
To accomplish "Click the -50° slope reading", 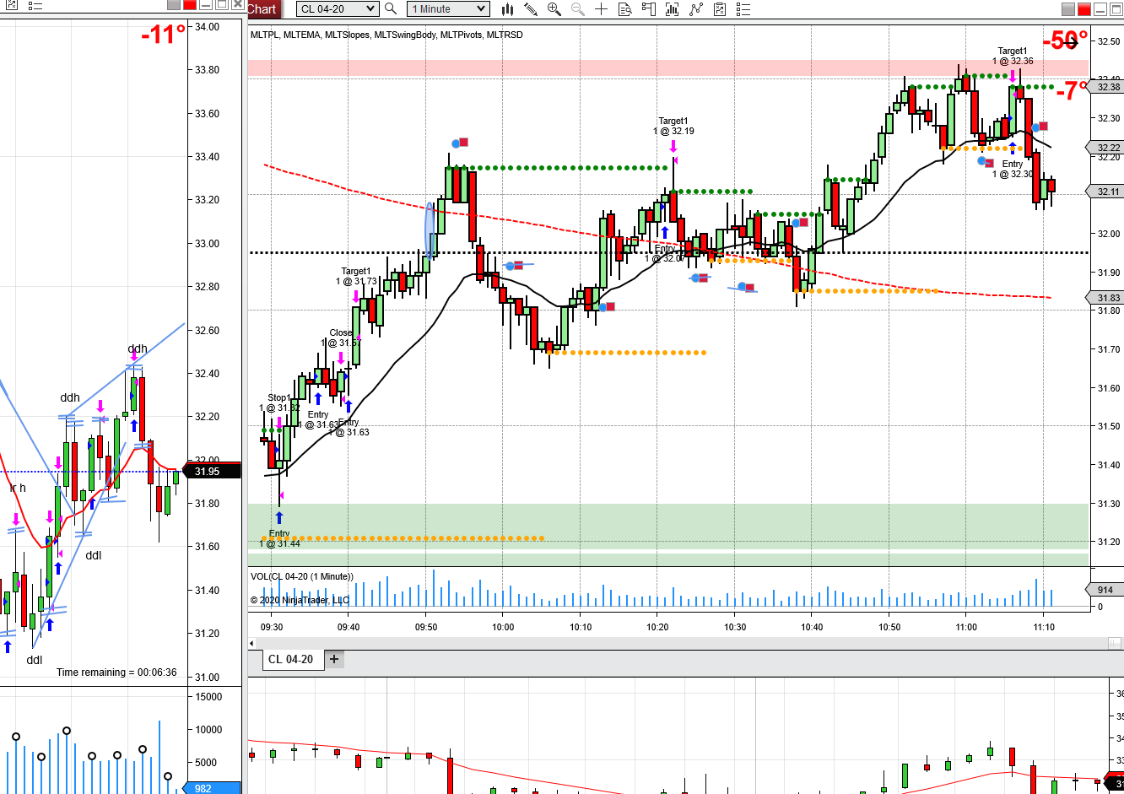I will click(1065, 41).
